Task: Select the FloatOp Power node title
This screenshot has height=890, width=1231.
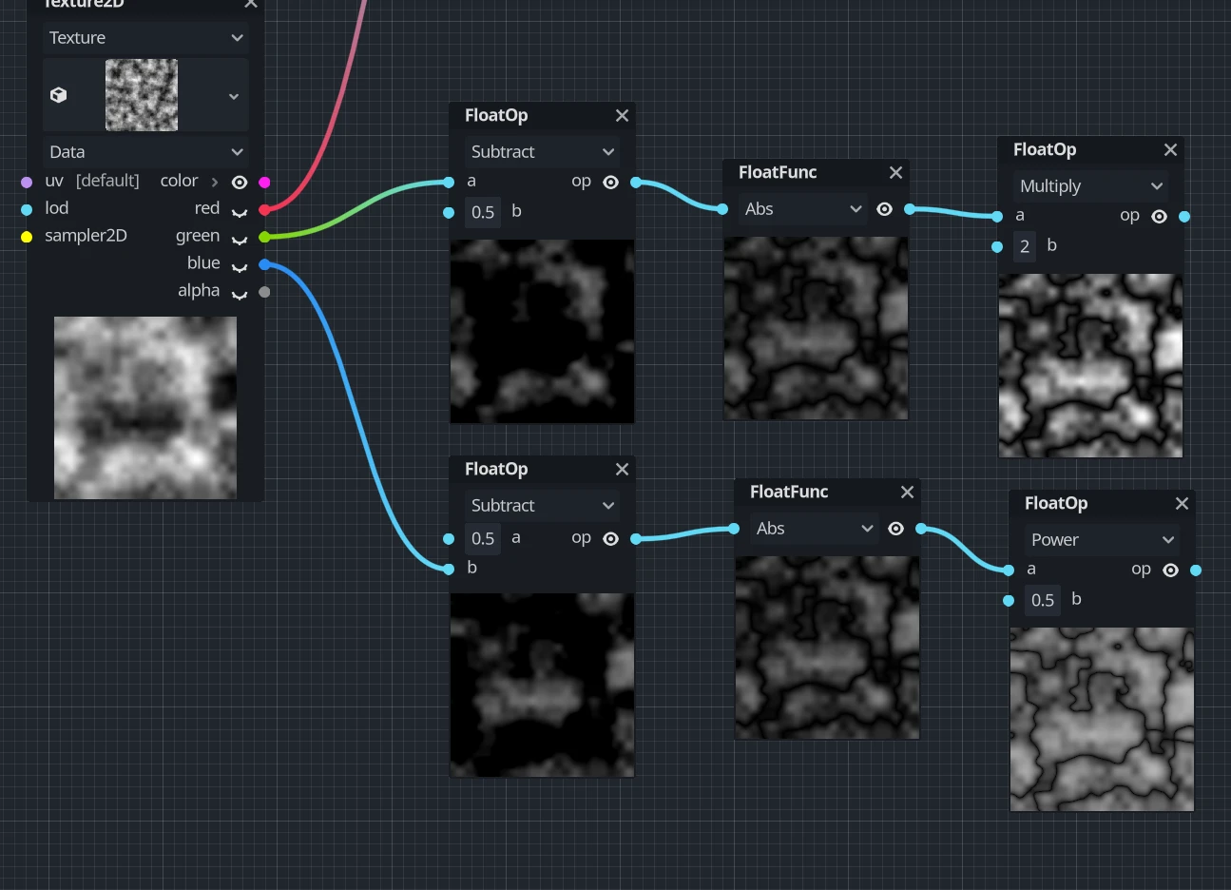Action: (x=1056, y=503)
